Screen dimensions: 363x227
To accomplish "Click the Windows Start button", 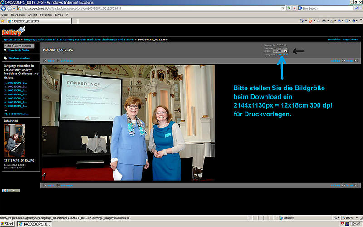I will [7, 224].
